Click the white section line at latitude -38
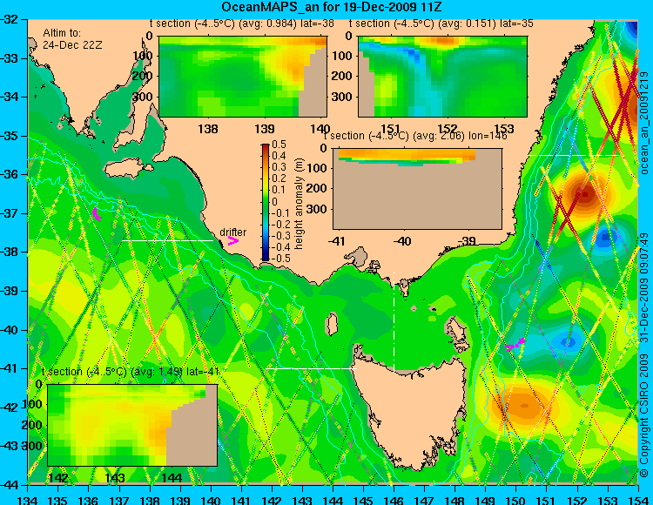The image size is (653, 505). click(167, 240)
